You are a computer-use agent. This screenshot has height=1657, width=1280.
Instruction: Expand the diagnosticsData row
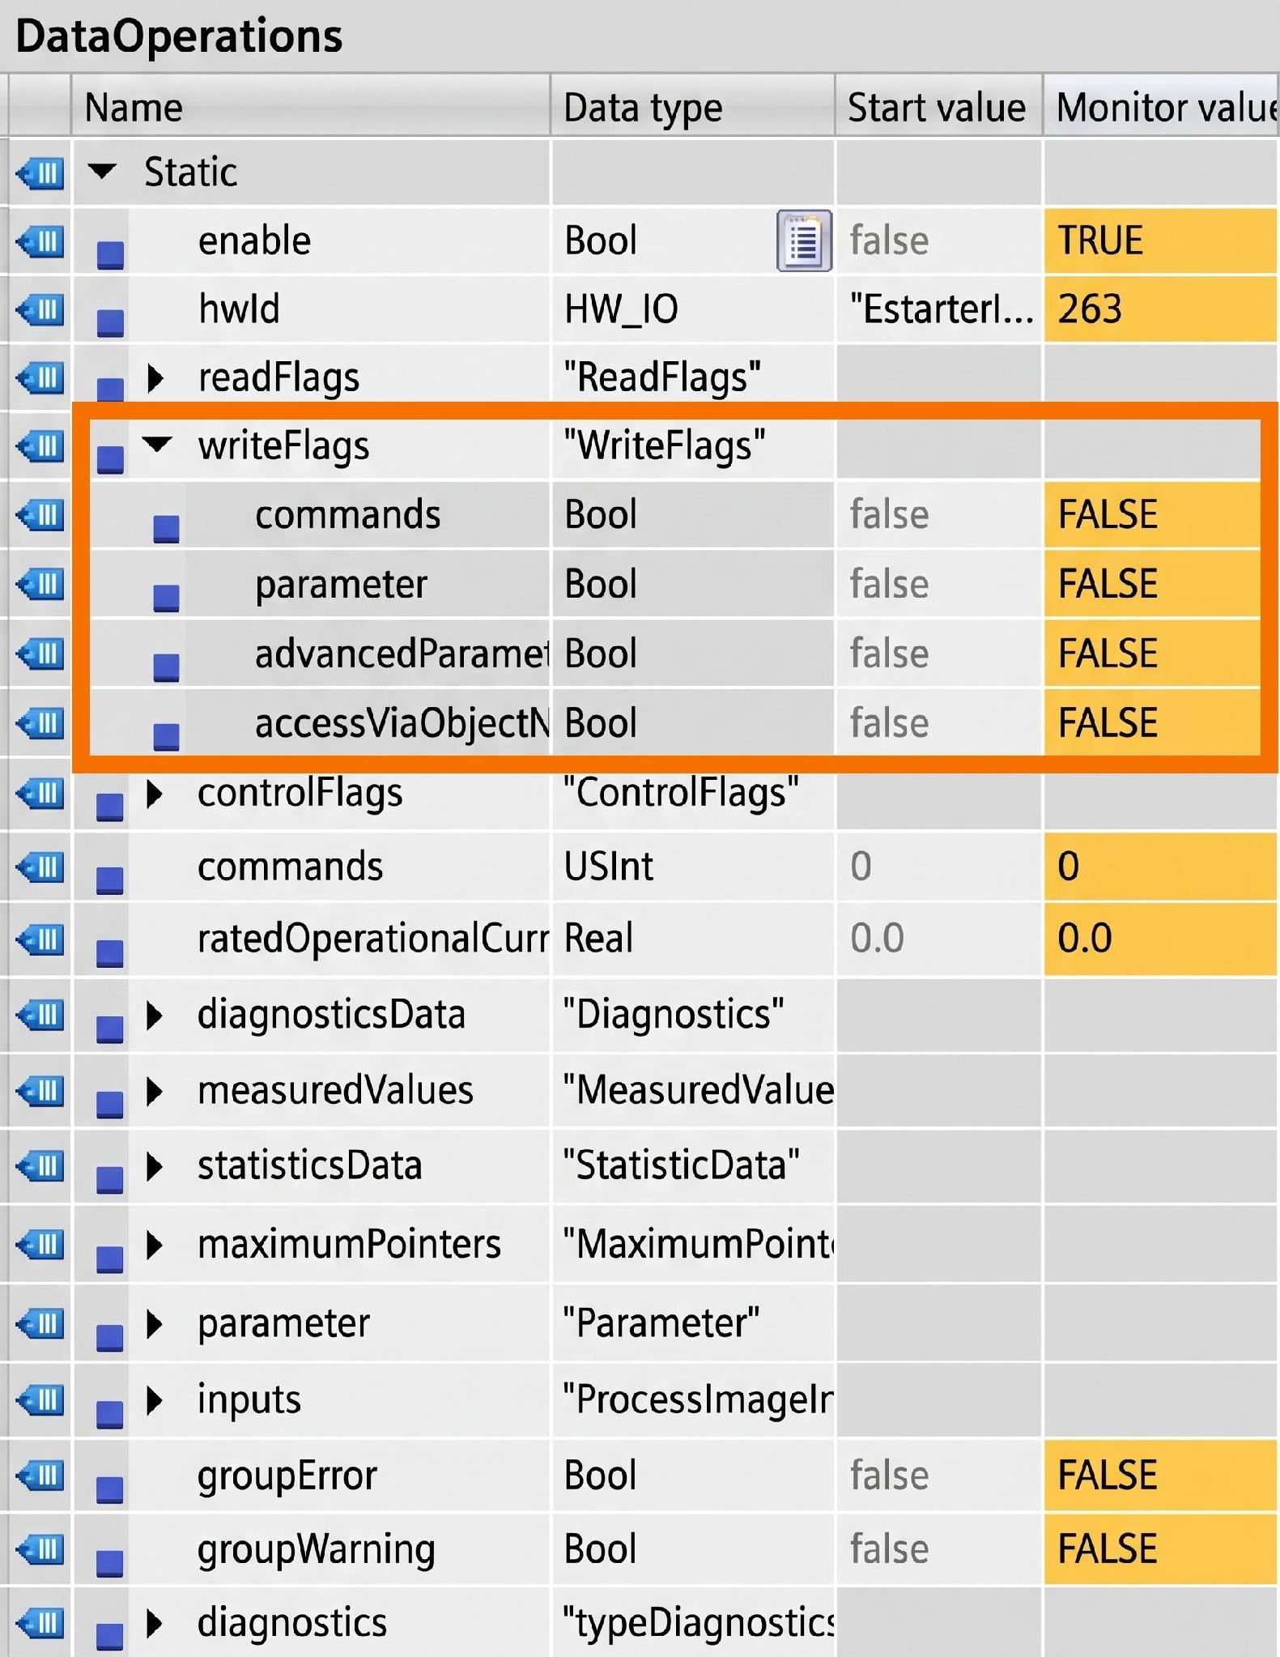click(x=155, y=1015)
